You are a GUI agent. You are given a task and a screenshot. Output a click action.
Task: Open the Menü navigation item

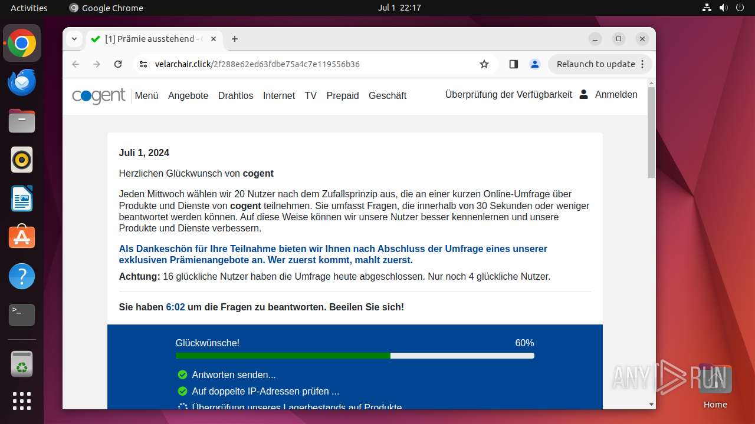146,95
